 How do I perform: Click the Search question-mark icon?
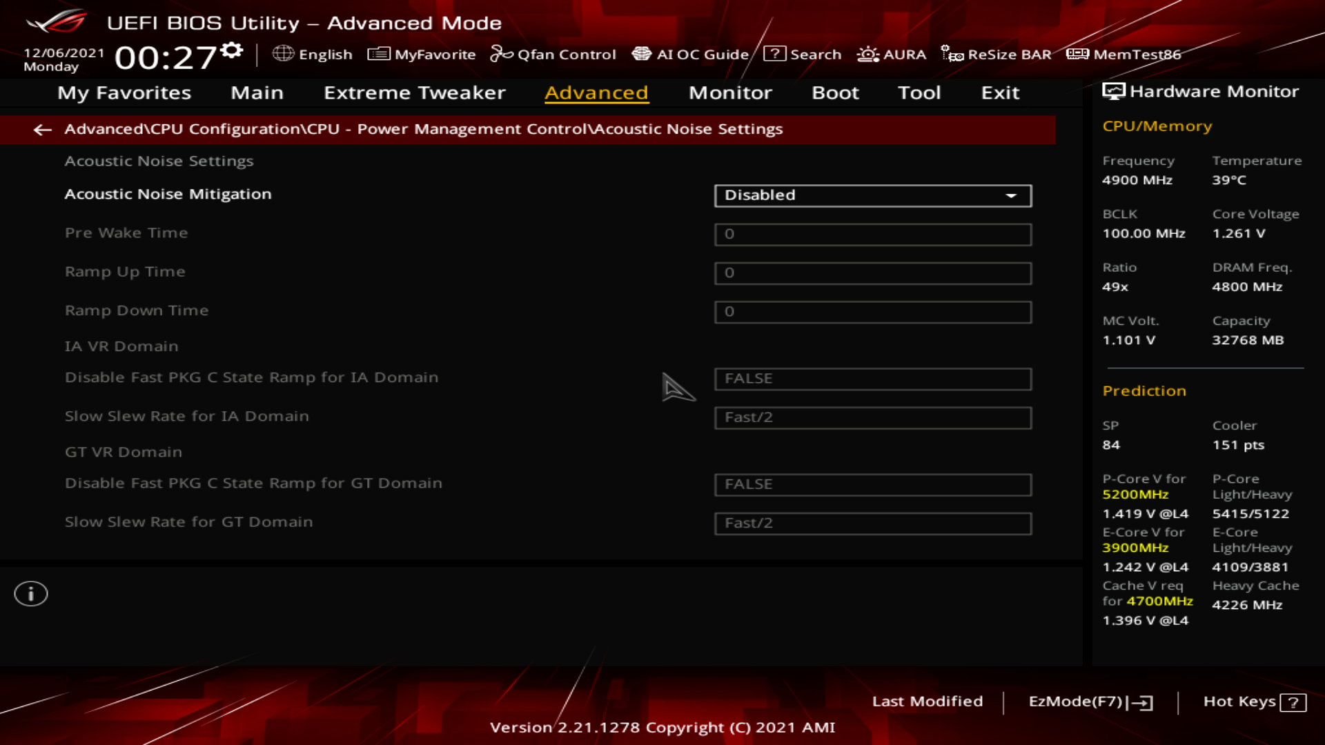point(774,54)
